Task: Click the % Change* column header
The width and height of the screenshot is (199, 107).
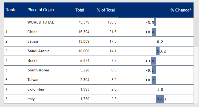Action: click(181, 10)
